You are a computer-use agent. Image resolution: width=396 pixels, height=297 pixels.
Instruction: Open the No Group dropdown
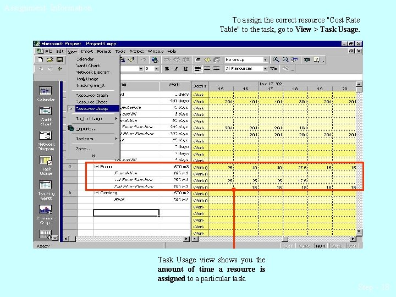[265, 59]
